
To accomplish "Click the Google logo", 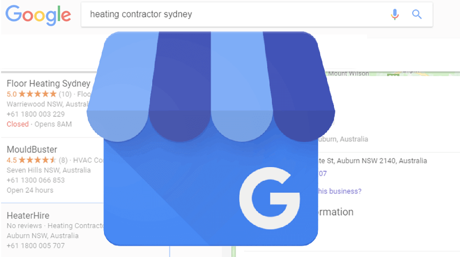I will click(38, 15).
